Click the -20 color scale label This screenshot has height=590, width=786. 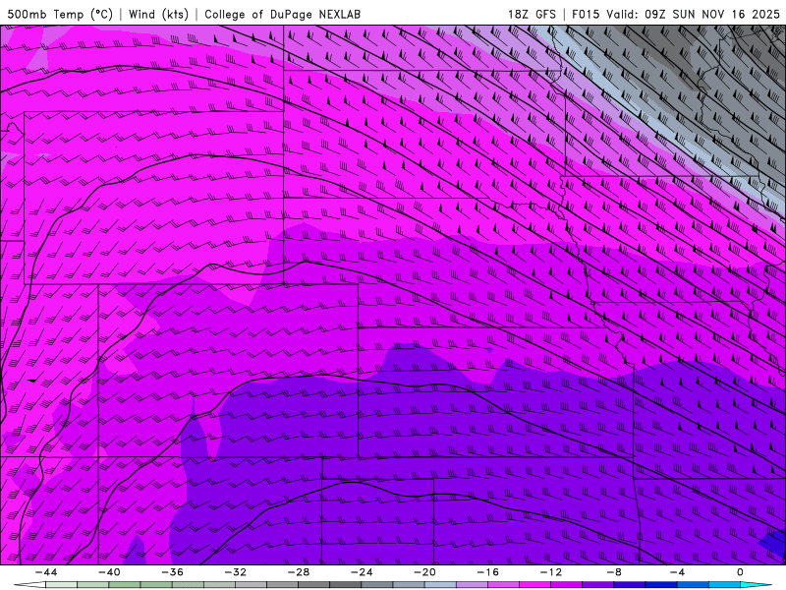[x=424, y=572]
